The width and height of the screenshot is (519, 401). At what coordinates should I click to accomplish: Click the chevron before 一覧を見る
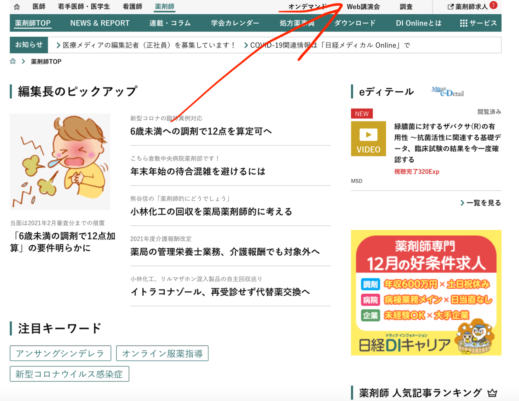[x=462, y=203]
